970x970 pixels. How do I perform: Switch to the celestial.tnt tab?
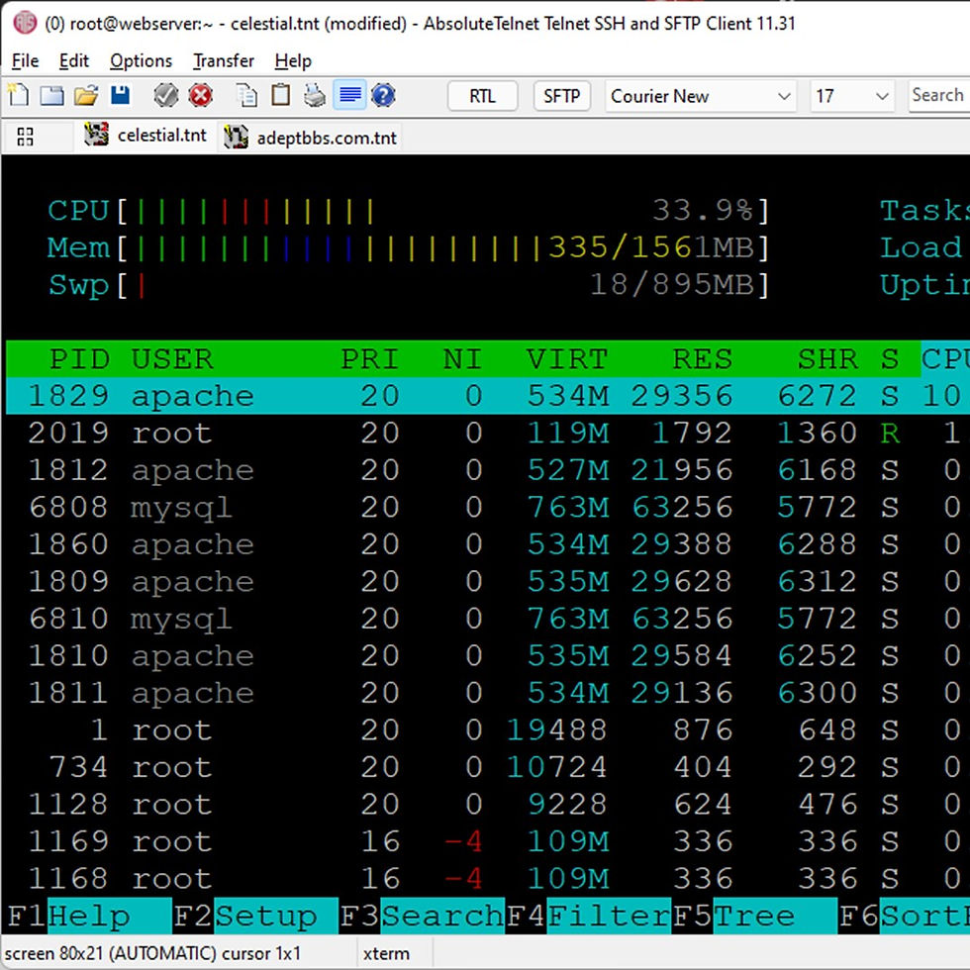146,136
